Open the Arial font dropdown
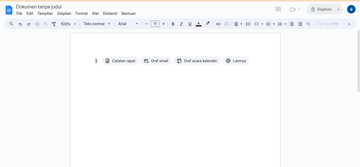360x167 pixels. [128, 24]
